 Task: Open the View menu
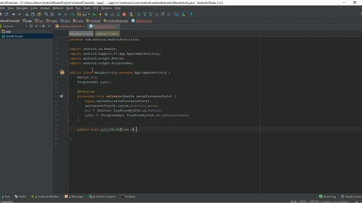coord(10,8)
